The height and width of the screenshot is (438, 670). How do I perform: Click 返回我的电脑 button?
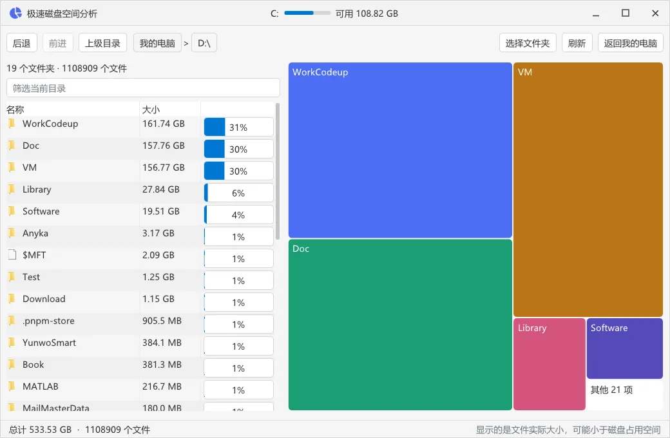pyautogui.click(x=630, y=43)
